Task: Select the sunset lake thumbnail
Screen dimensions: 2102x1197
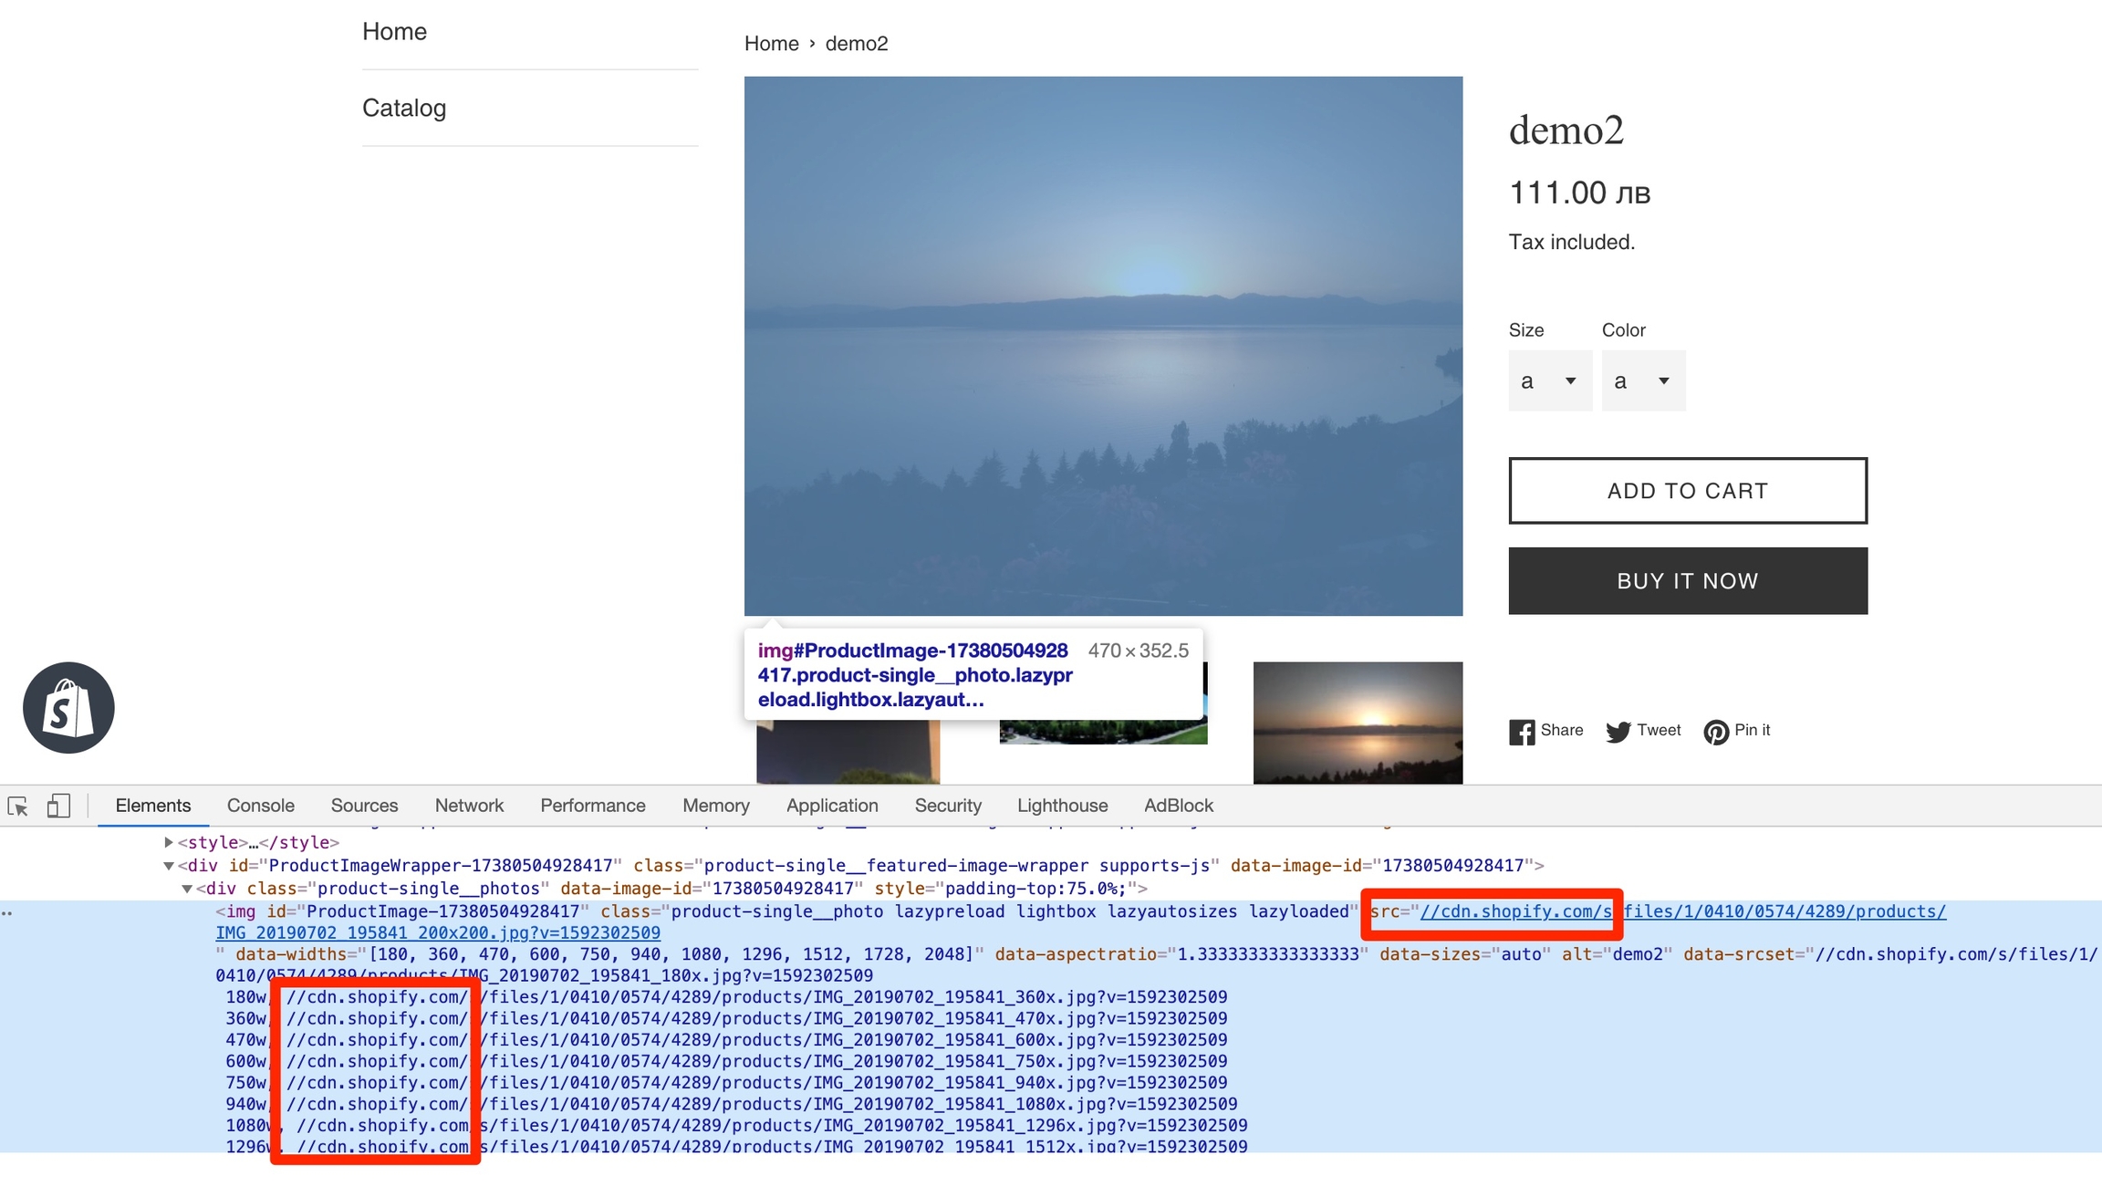Action: [x=1357, y=723]
